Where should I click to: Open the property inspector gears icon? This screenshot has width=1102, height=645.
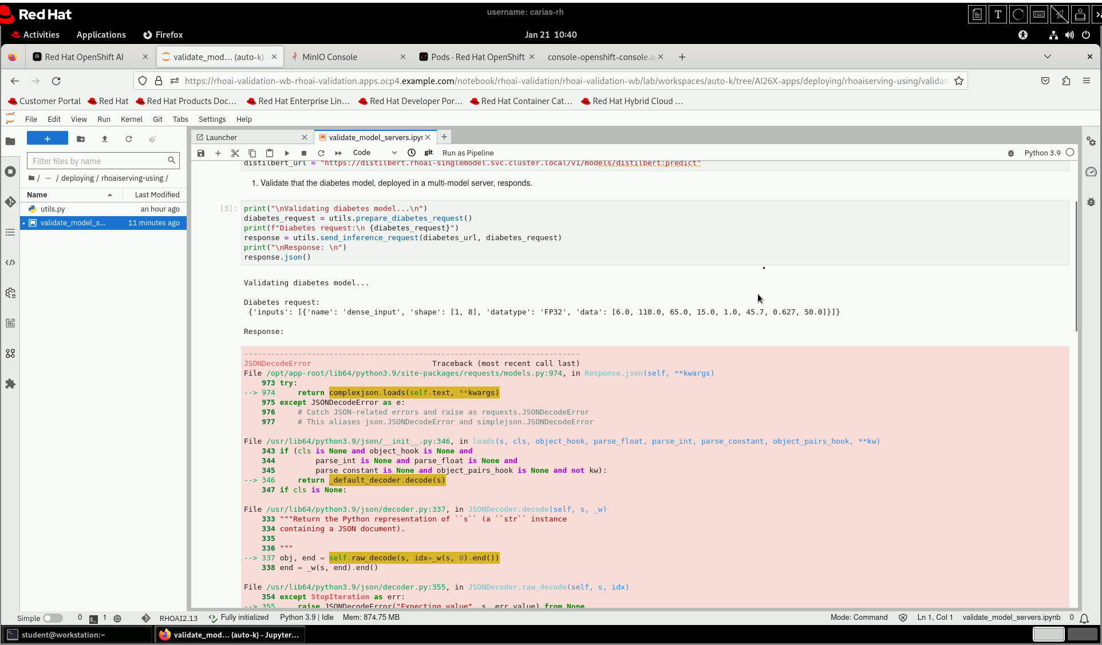pos(1091,141)
